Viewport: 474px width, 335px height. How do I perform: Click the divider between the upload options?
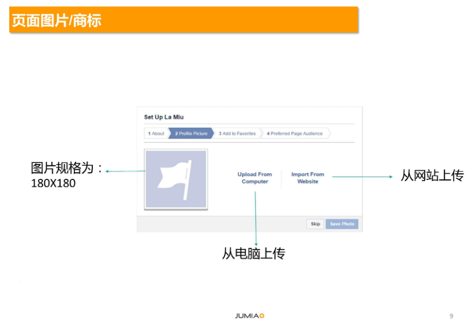point(282,177)
